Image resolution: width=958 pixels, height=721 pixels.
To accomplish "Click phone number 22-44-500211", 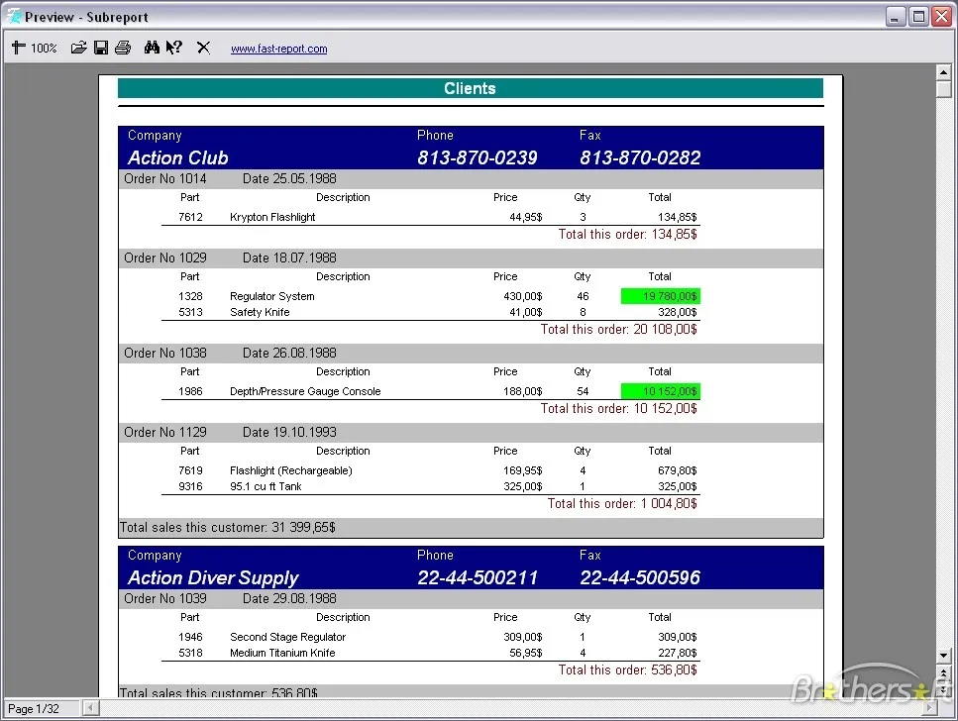I will pyautogui.click(x=478, y=577).
